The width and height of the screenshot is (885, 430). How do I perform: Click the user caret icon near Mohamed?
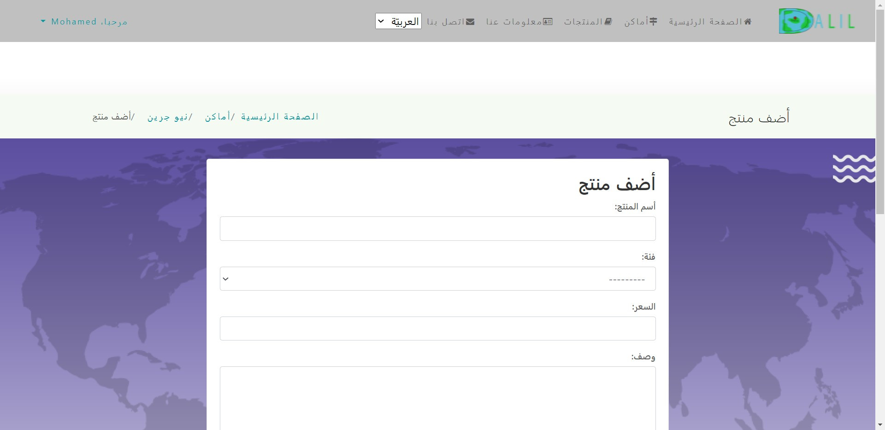(43, 21)
